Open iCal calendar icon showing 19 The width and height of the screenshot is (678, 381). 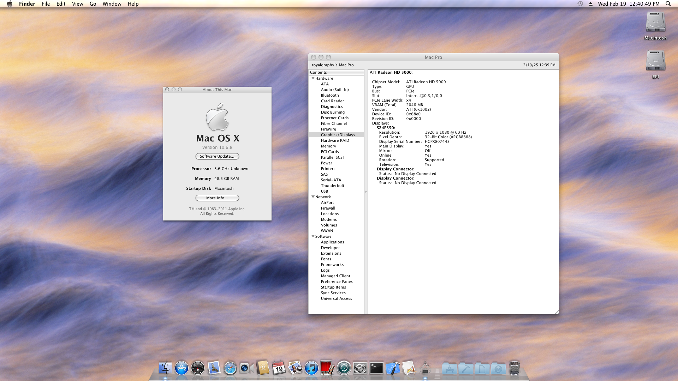[x=279, y=368]
